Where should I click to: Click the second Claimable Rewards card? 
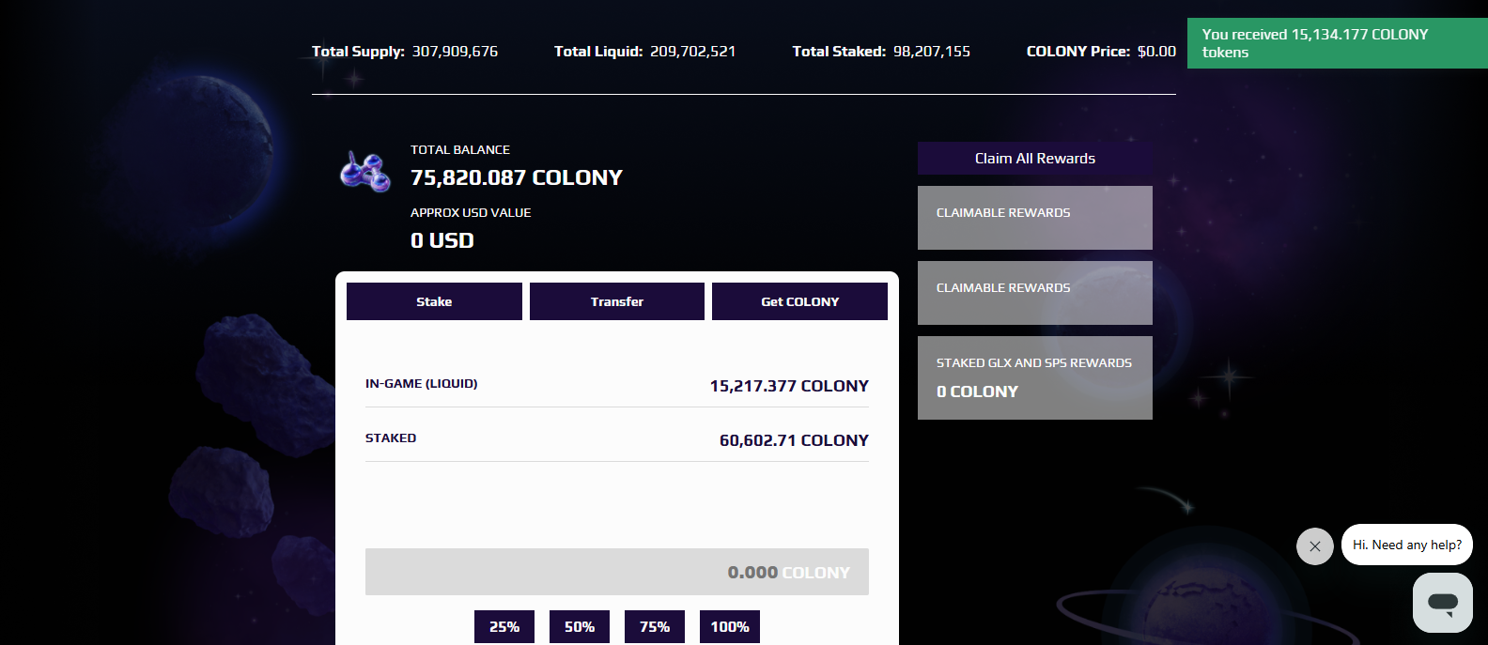point(1035,293)
